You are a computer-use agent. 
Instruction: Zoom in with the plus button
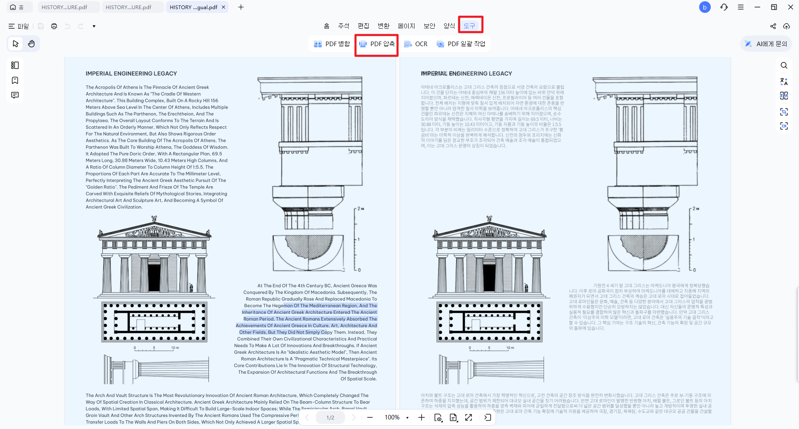click(422, 417)
